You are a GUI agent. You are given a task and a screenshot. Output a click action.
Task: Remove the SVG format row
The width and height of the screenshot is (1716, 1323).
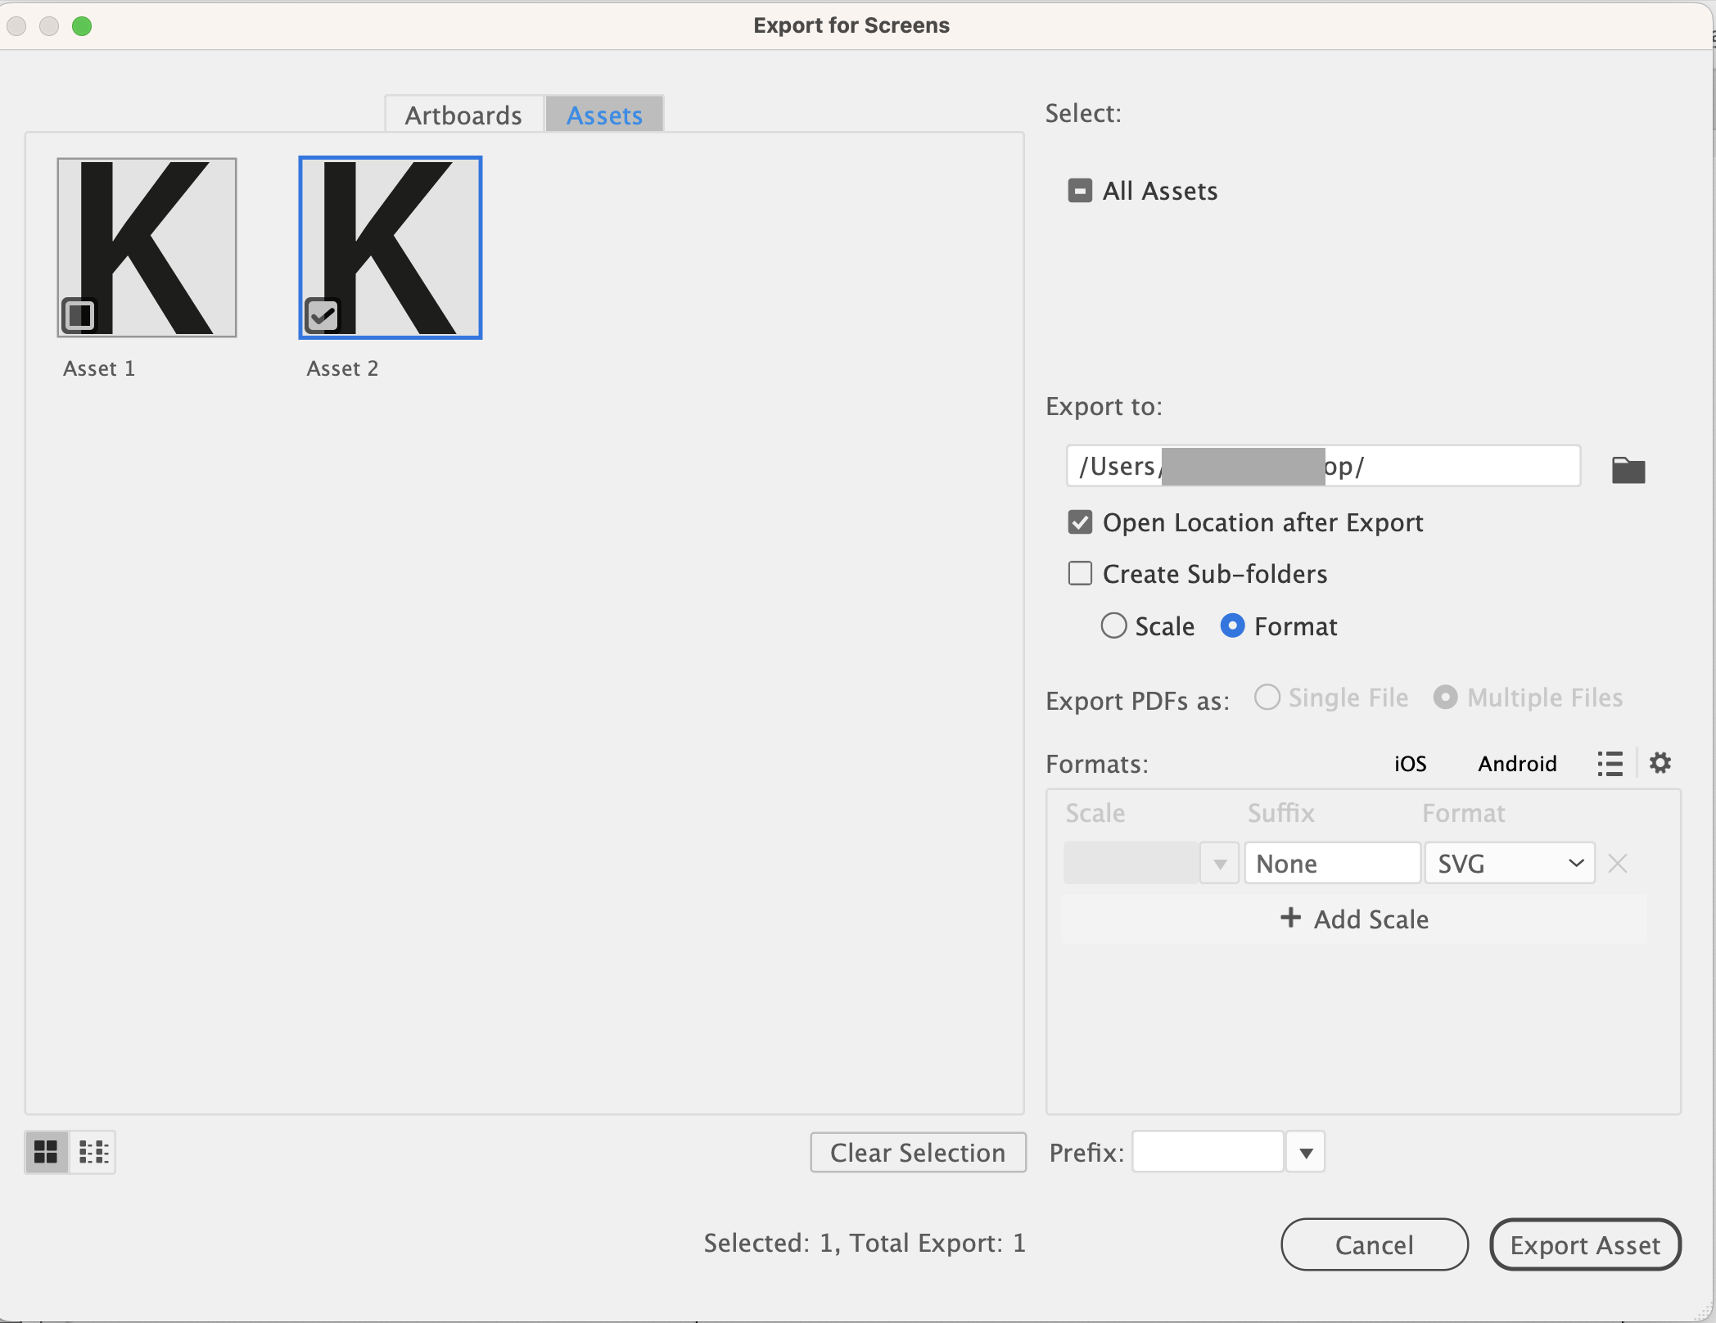tap(1618, 863)
